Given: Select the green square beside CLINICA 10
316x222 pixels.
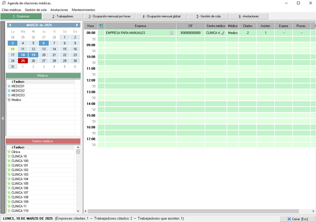Looking at the screenshot, I should tap(9, 156).
